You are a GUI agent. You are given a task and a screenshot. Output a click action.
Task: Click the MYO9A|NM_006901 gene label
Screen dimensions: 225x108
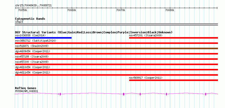pyautogui.click(x=27, y=91)
